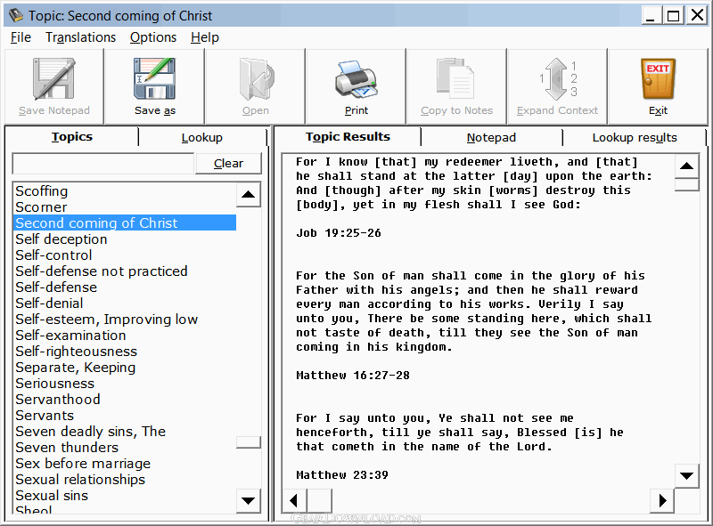Switch to the Topics tab
Screen dimensions: 713x526
[x=72, y=137]
